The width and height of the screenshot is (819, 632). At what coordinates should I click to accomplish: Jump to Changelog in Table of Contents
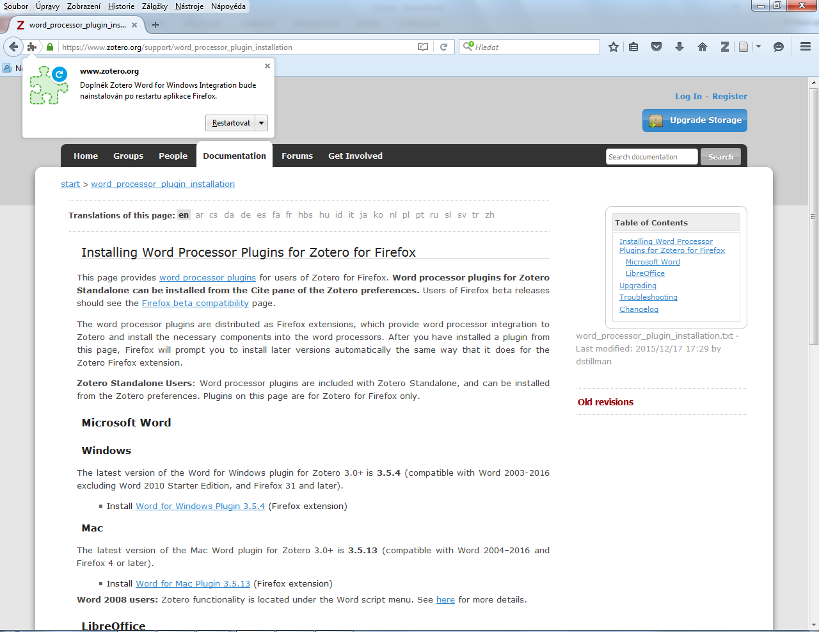639,309
